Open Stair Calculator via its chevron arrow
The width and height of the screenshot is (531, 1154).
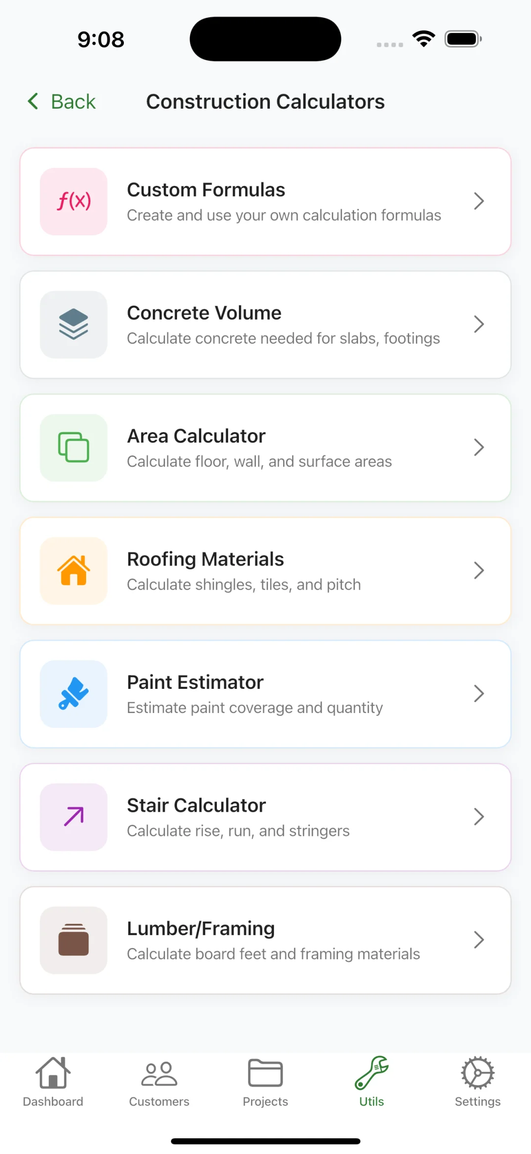pyautogui.click(x=479, y=817)
